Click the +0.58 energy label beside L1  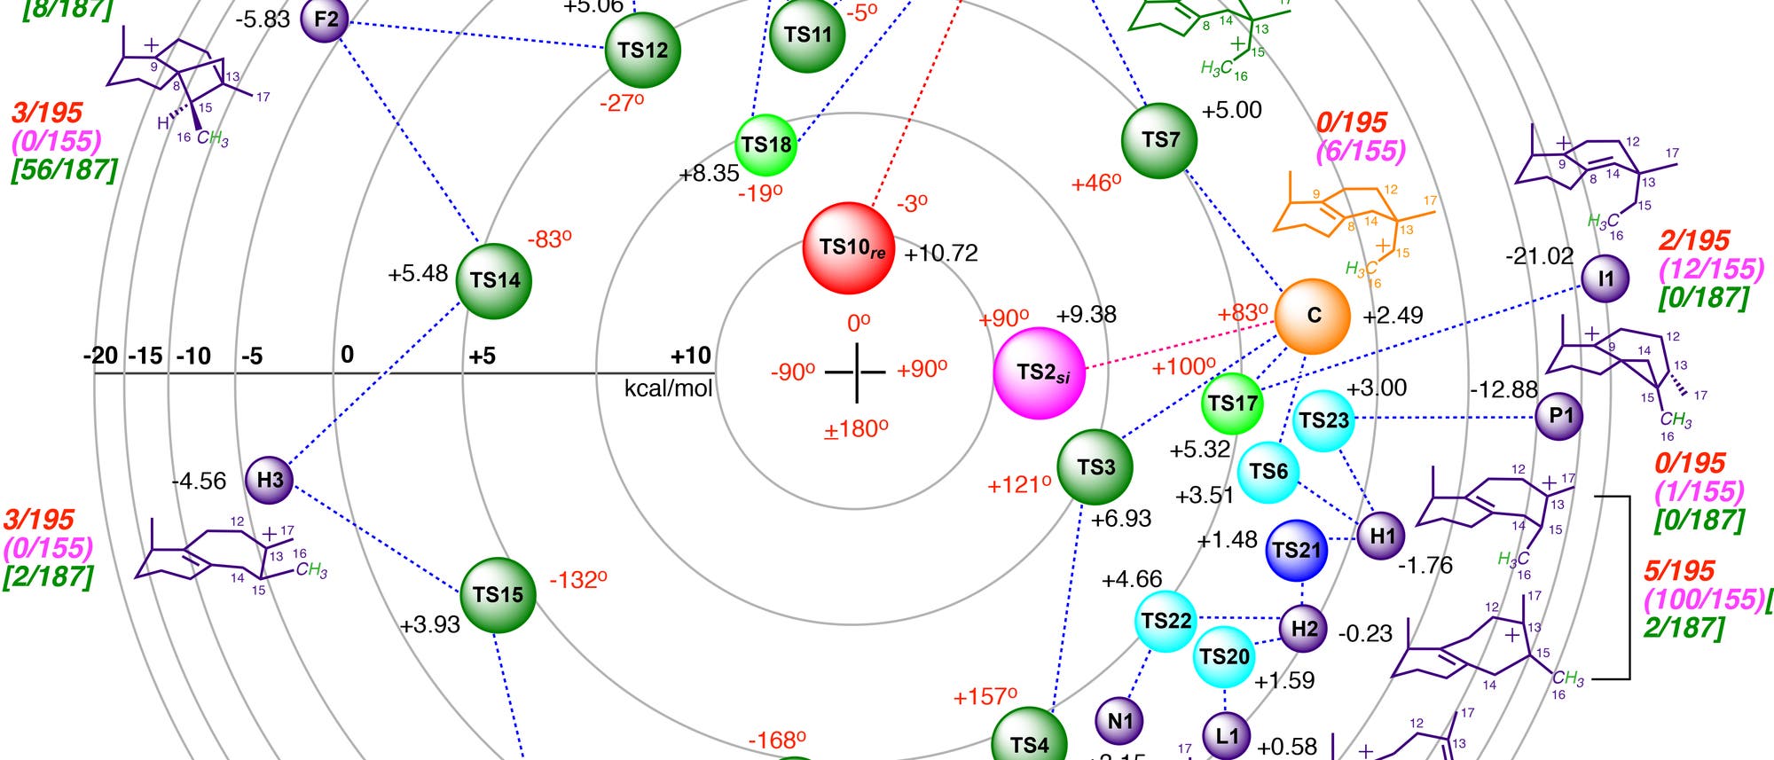tap(1287, 748)
